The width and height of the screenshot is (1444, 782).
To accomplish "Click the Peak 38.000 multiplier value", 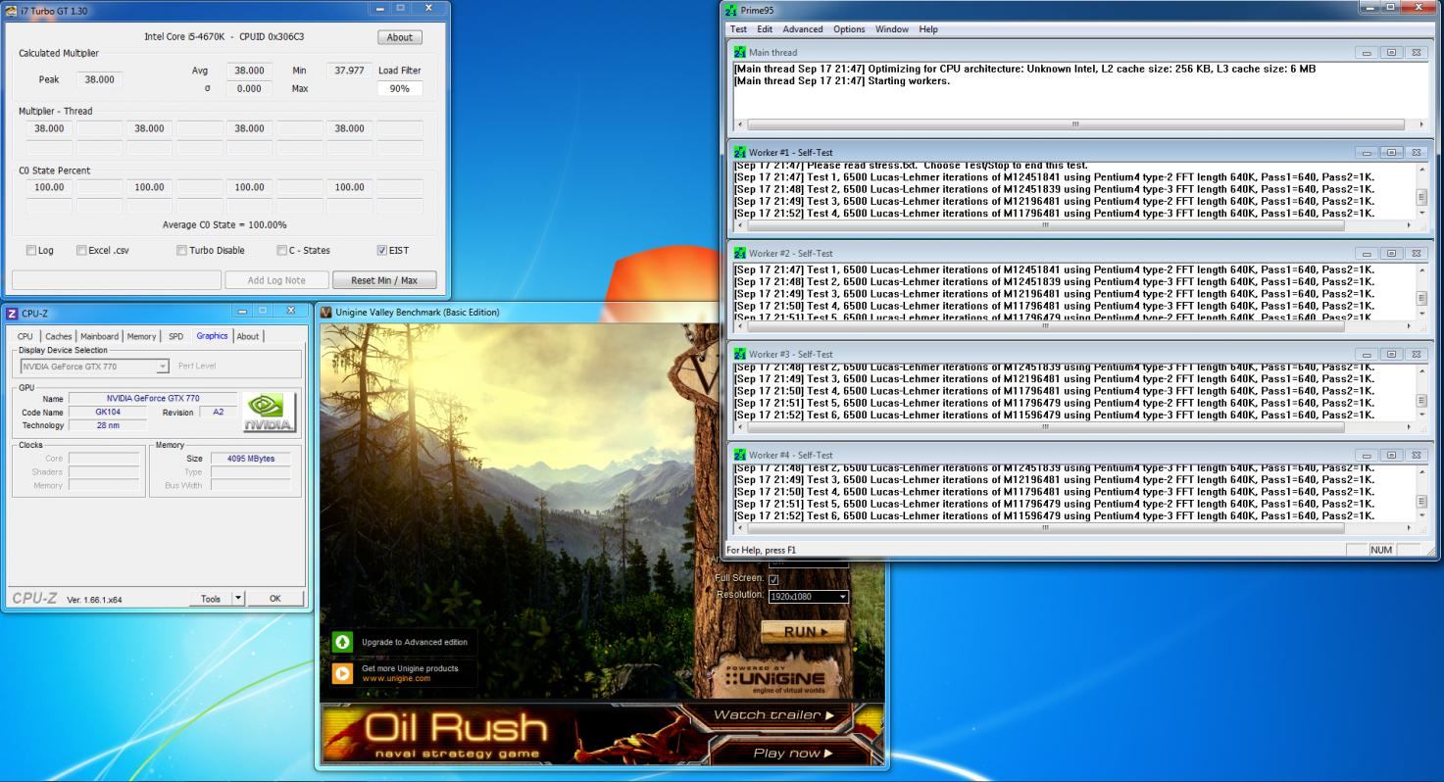I will pos(101,80).
